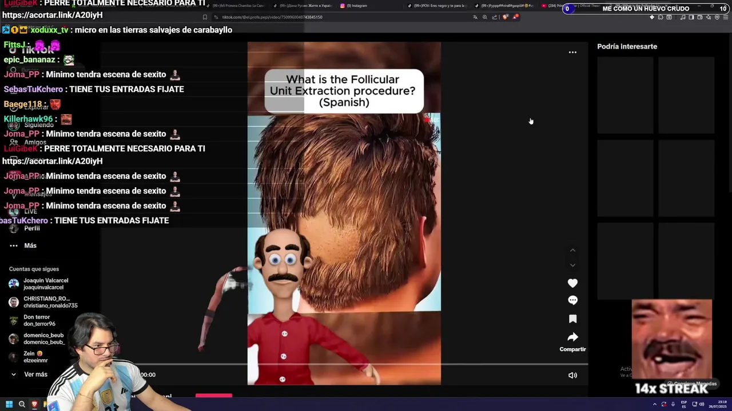Open taskbar volume control
The height and width of the screenshot is (411, 732).
click(702, 404)
